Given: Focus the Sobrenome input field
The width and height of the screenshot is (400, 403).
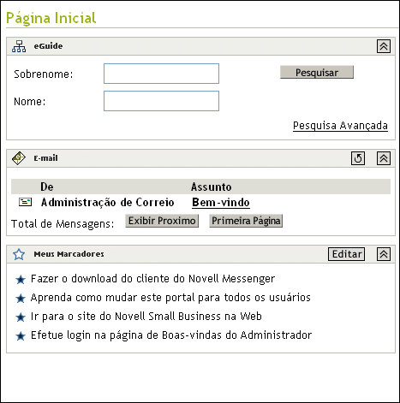Looking at the screenshot, I should tap(161, 74).
